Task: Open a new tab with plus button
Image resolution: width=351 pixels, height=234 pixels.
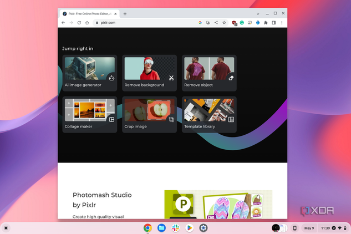Action: tap(125, 14)
